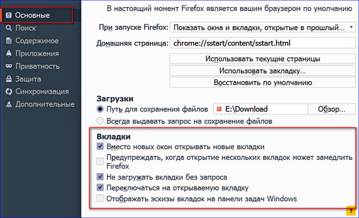Open the 'При запуске Firefox' dropdown
The height and width of the screenshot is (218, 359).
[263, 28]
